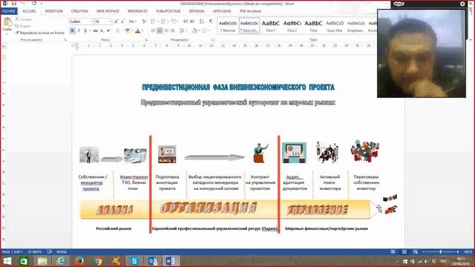Switch to the PUBLIPOSTAGE tab
This screenshot has width=475, height=267.
tap(168, 11)
